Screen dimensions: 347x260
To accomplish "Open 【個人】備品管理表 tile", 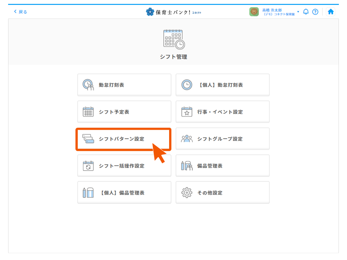I will point(124,193).
